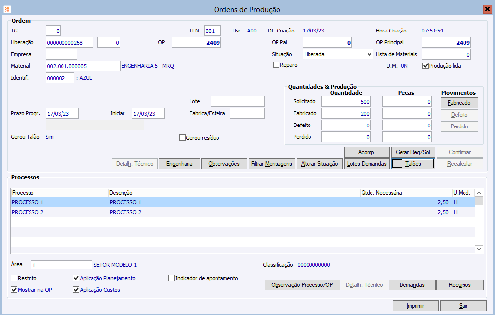This screenshot has height=315, width=495.
Task: Click into the Lote input field
Action: point(237,101)
